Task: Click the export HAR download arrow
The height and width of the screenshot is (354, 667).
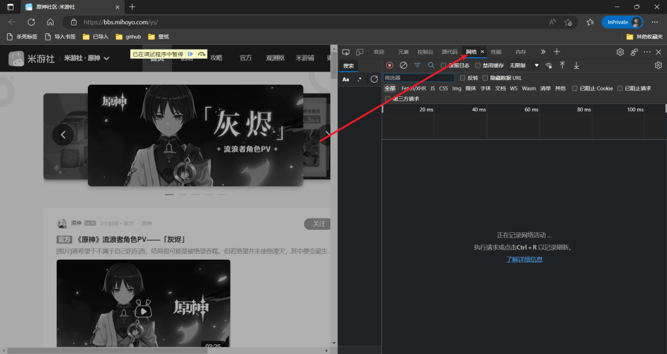Action: click(x=576, y=65)
